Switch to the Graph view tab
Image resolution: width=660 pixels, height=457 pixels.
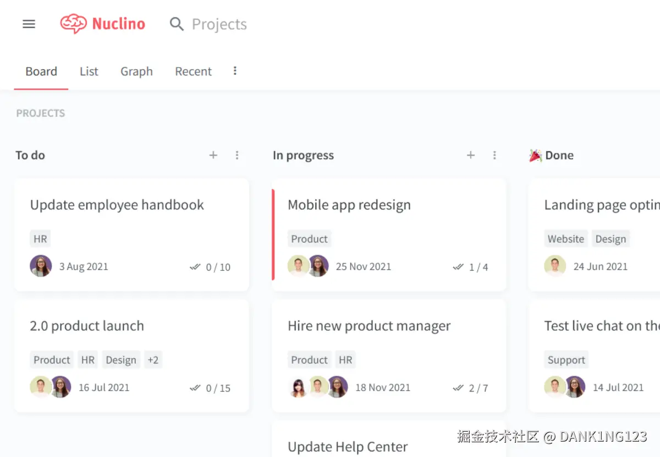136,71
